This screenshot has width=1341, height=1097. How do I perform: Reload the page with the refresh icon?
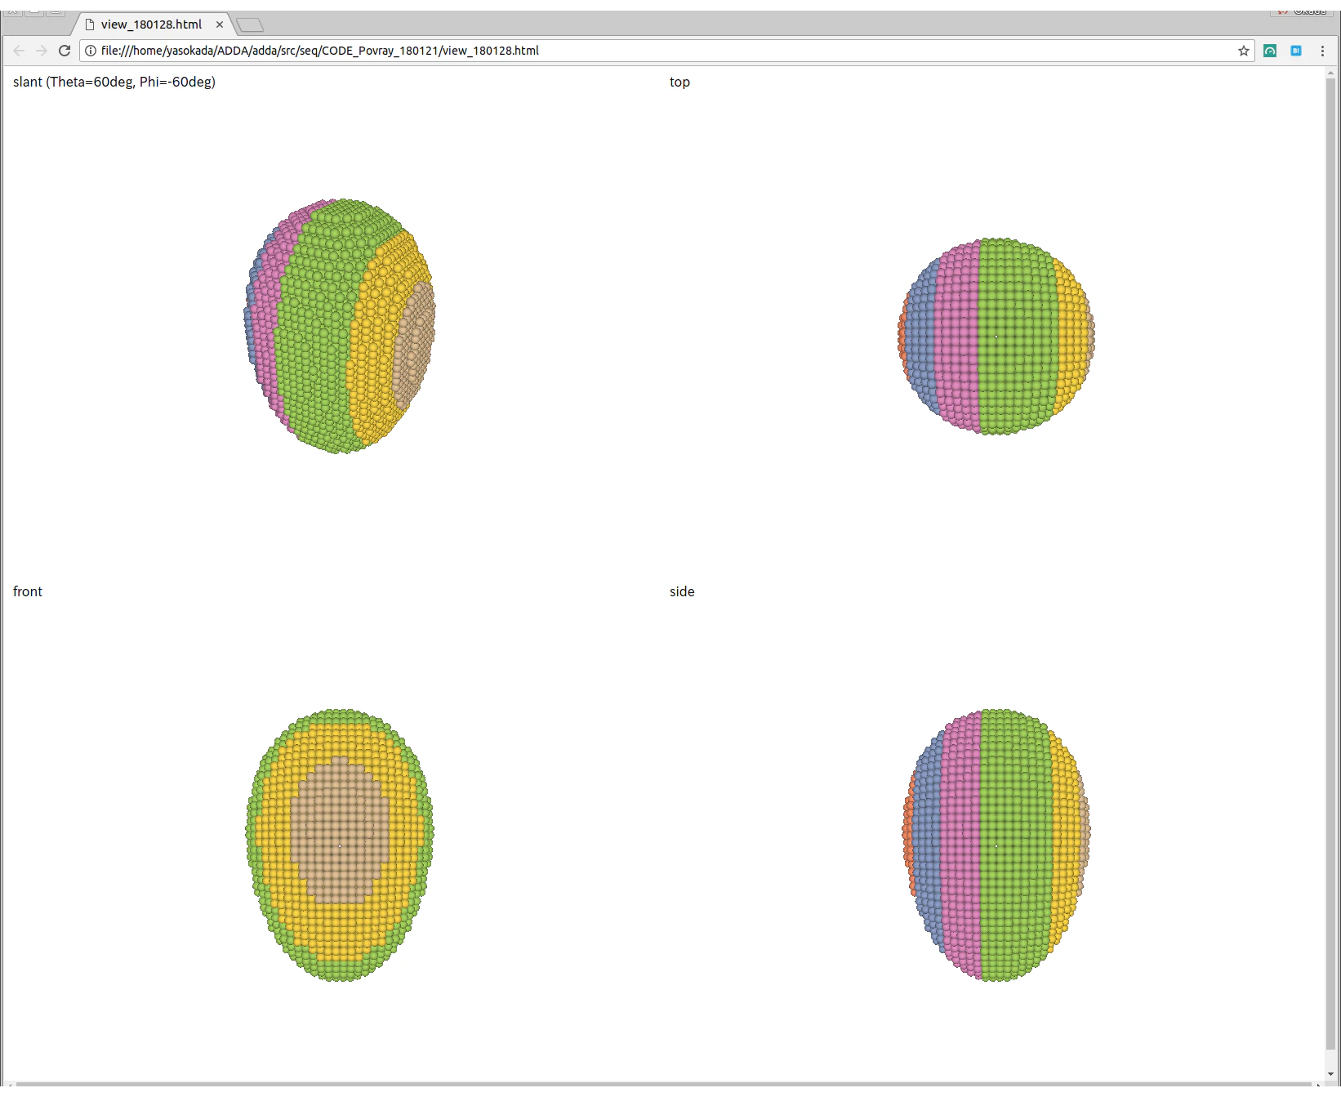point(65,51)
